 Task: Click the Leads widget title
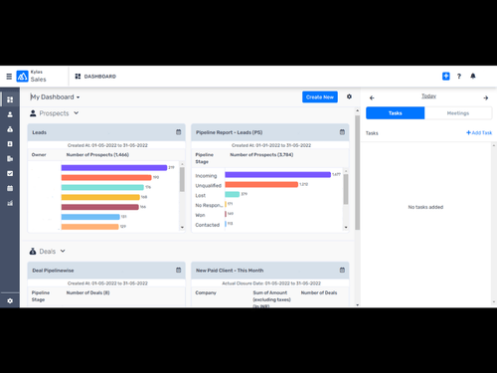pyautogui.click(x=40, y=132)
